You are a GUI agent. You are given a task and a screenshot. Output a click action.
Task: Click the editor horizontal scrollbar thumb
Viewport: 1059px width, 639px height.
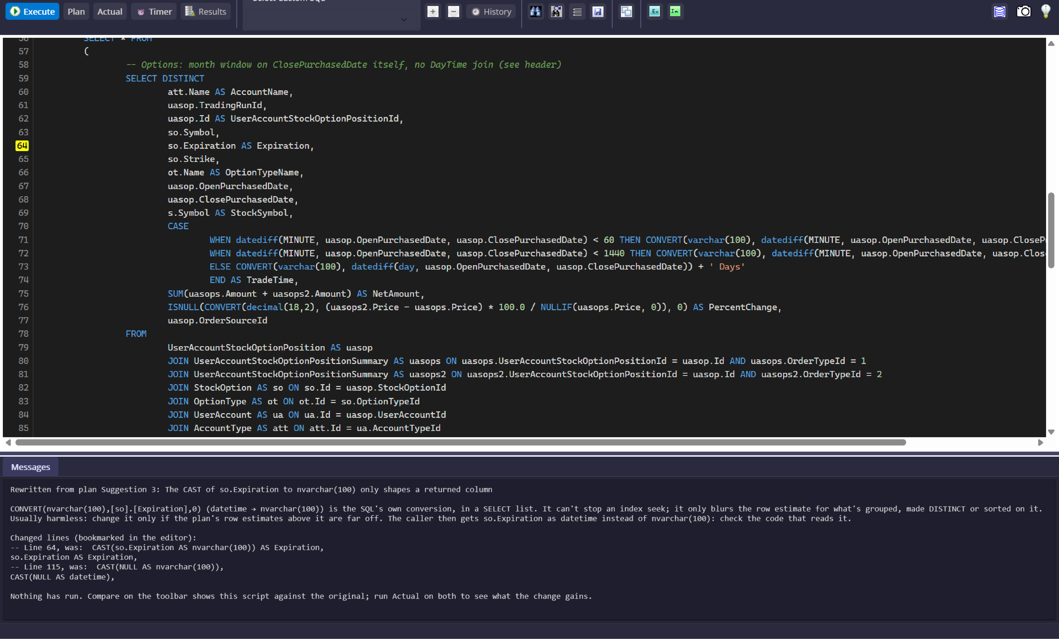point(461,442)
